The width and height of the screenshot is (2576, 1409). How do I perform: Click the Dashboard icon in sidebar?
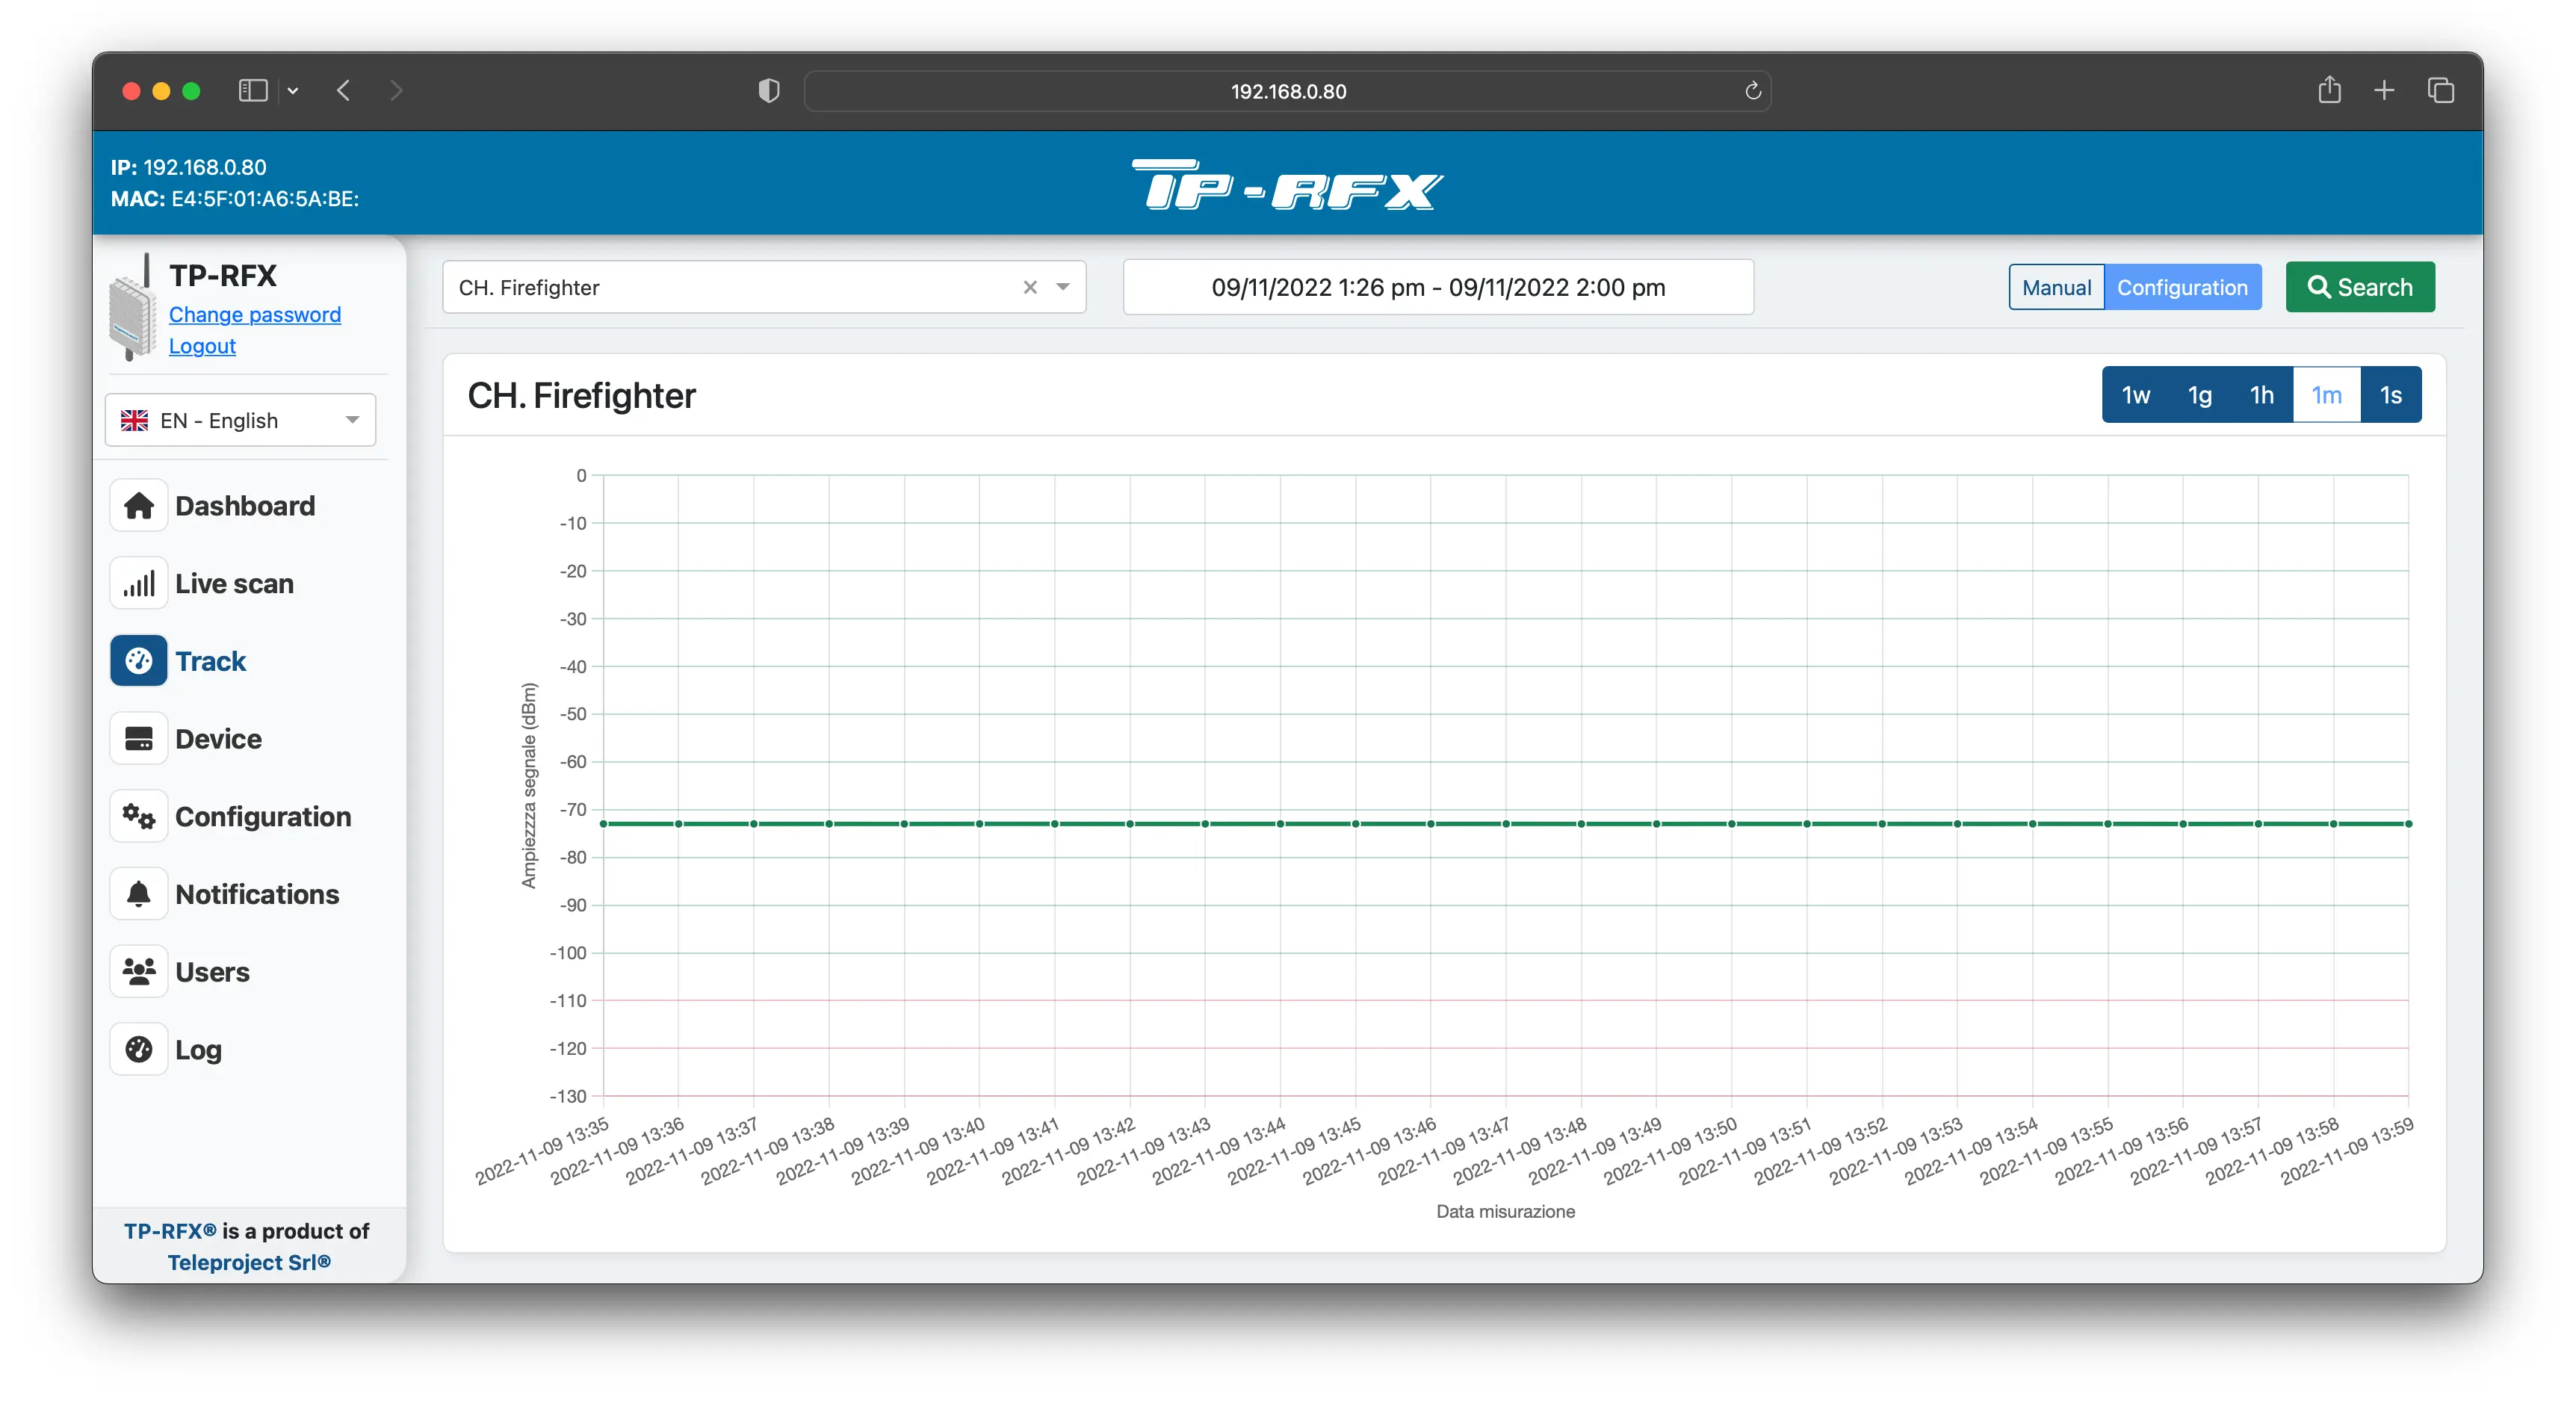click(x=140, y=505)
